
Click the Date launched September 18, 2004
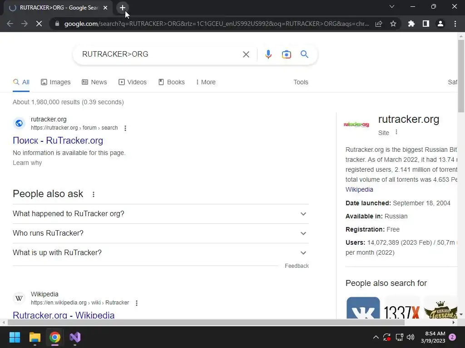point(398,203)
